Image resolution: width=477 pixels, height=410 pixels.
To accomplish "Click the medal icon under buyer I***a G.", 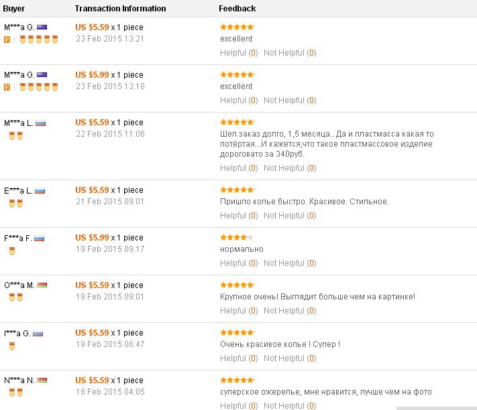I will tap(12, 346).
